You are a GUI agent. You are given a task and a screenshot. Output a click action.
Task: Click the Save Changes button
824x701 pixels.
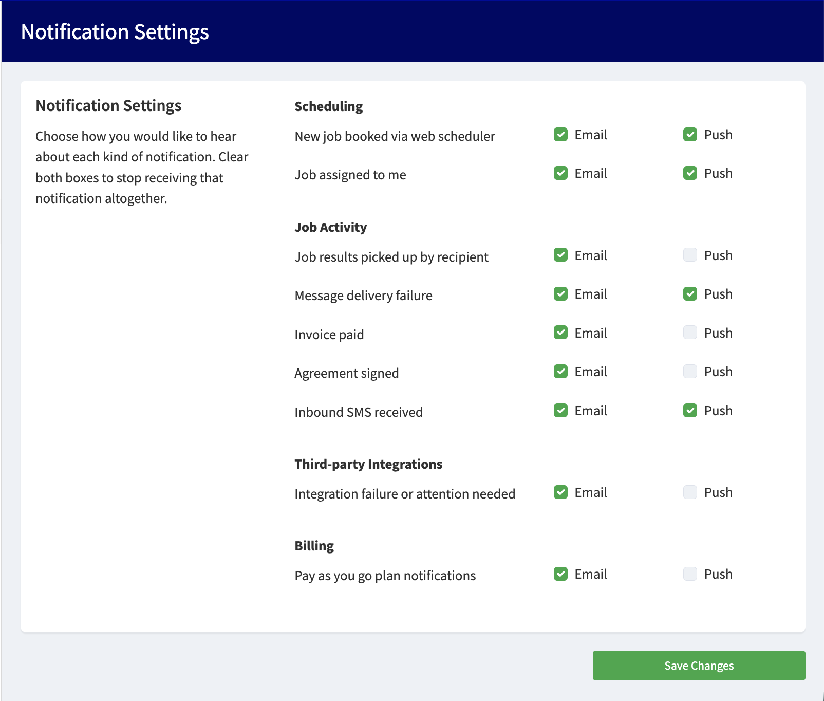tap(699, 666)
